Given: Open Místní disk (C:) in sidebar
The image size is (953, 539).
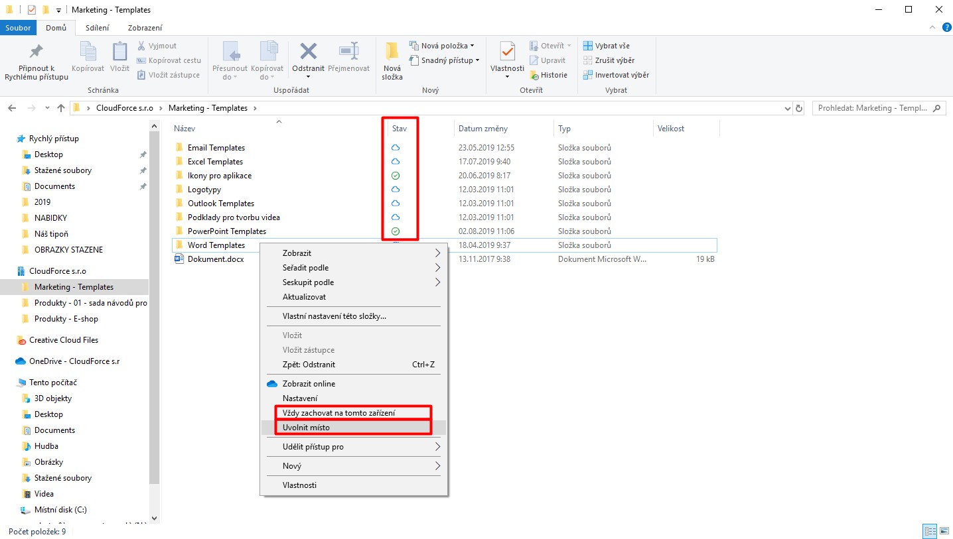Looking at the screenshot, I should [60, 510].
